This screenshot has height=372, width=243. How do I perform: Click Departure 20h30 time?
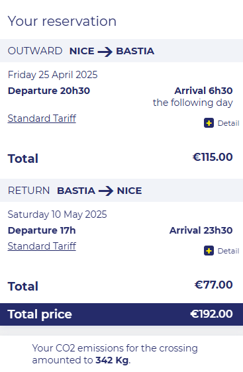point(49,91)
